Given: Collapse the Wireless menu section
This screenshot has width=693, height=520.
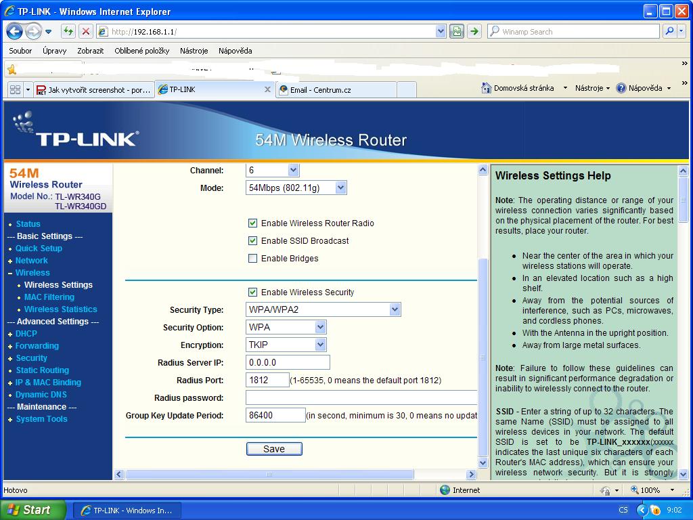Looking at the screenshot, I should (x=32, y=273).
